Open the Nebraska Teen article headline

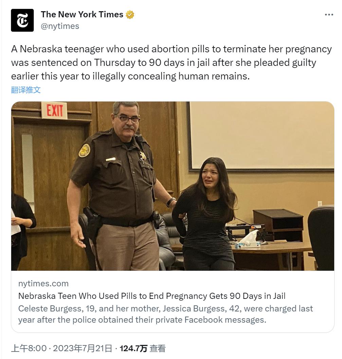152,296
